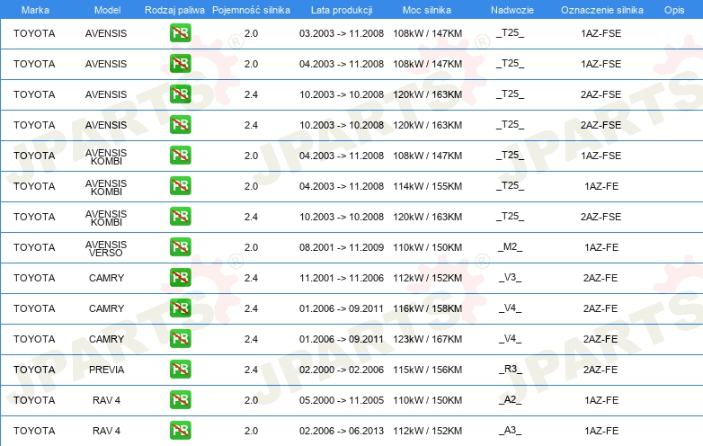Click the Marka column header

pyautogui.click(x=35, y=10)
